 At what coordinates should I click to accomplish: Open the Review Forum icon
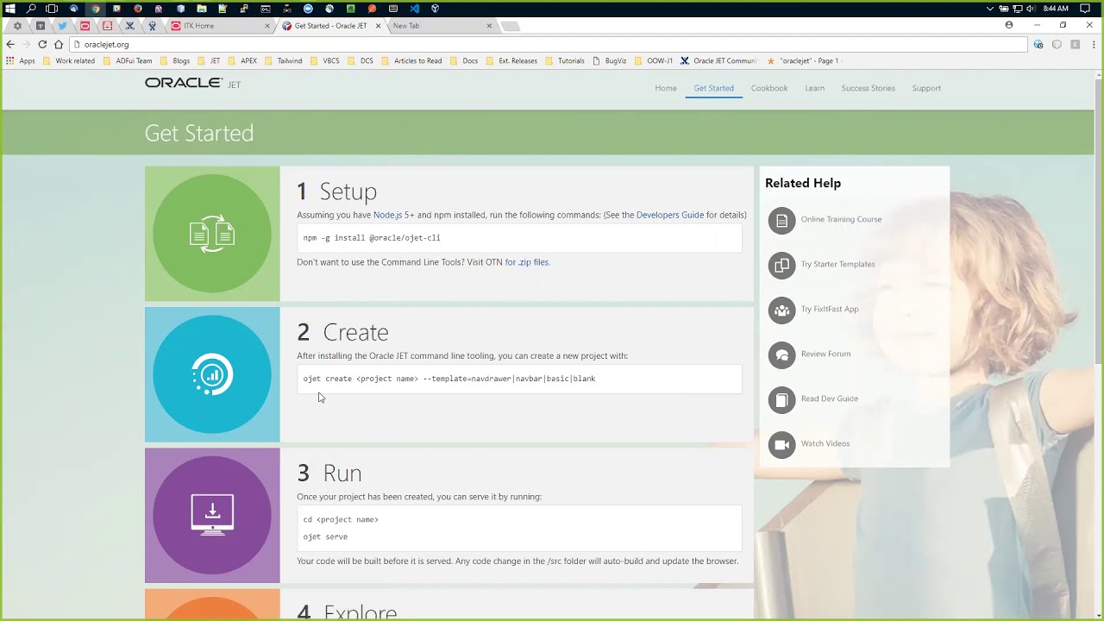coord(781,354)
